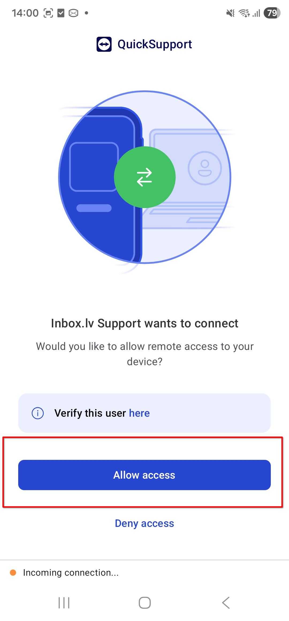289x621 pixels.
Task: Tap the mail notification icon in status bar
Action: [74, 13]
